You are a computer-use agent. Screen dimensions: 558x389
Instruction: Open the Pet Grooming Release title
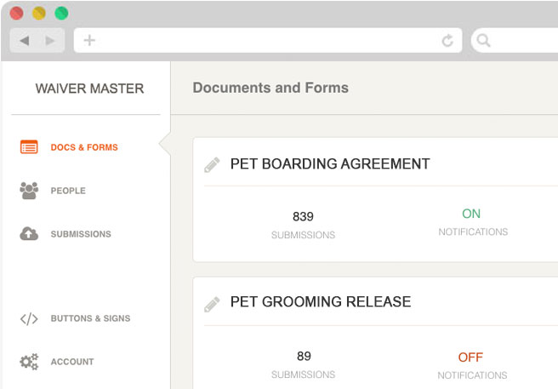(321, 302)
